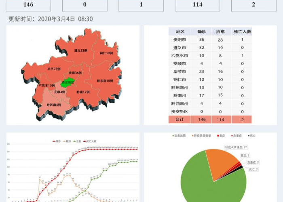This screenshot has width=283, height=202.
Task: Click 贵阳市 in the region table
Action: [x=180, y=40]
